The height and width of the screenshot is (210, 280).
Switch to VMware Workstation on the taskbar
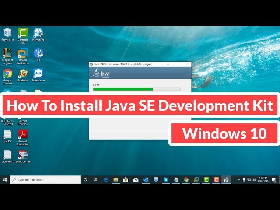(x=196, y=180)
